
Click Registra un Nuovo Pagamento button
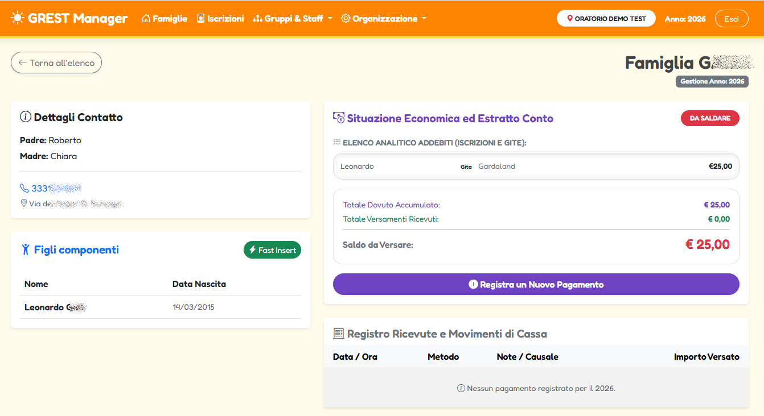click(536, 284)
